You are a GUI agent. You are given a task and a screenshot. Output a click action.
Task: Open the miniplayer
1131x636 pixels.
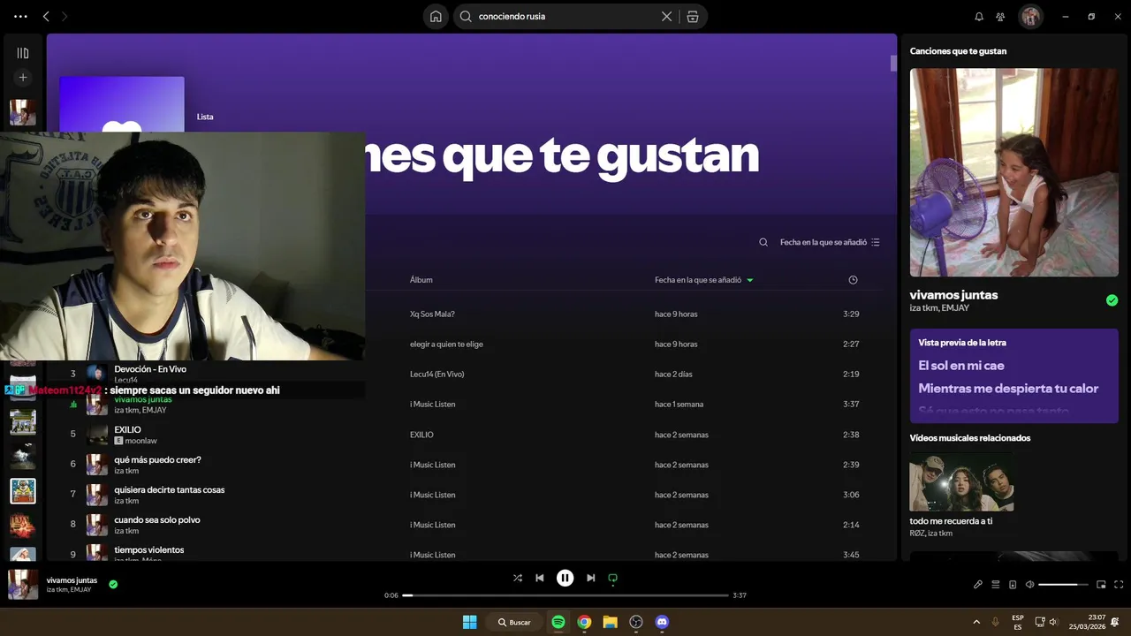pos(1101,584)
